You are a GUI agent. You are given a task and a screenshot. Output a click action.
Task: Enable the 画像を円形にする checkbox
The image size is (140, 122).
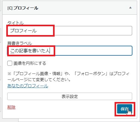[10, 63]
